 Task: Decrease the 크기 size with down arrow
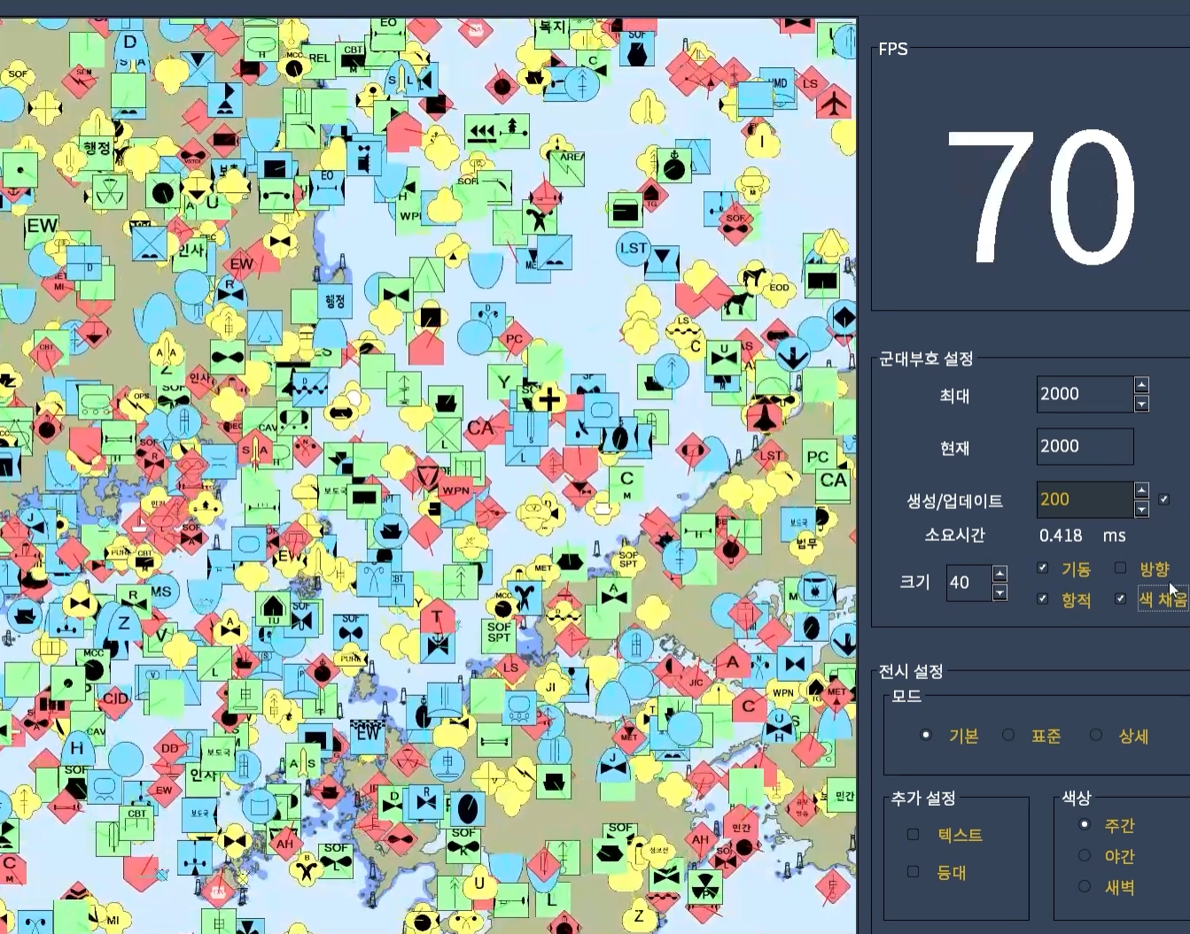pyautogui.click(x=999, y=592)
